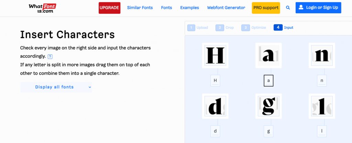Click the red UPGRADE button
Screen dimensions: 352x143
110,8
